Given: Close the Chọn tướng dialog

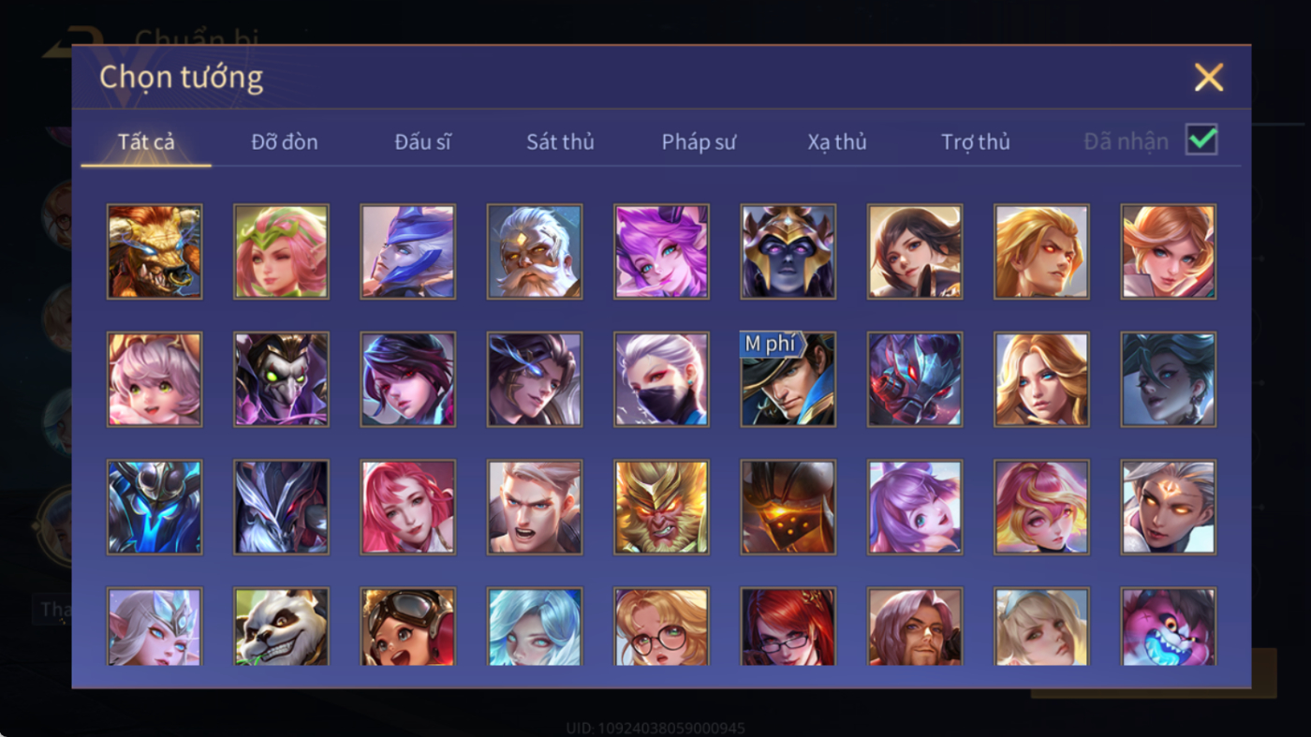Looking at the screenshot, I should coord(1209,77).
